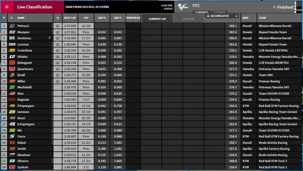Viewport: 303px width, 171px height.
Task: Click Nakagami's 30 number badge
Action: 12,63
